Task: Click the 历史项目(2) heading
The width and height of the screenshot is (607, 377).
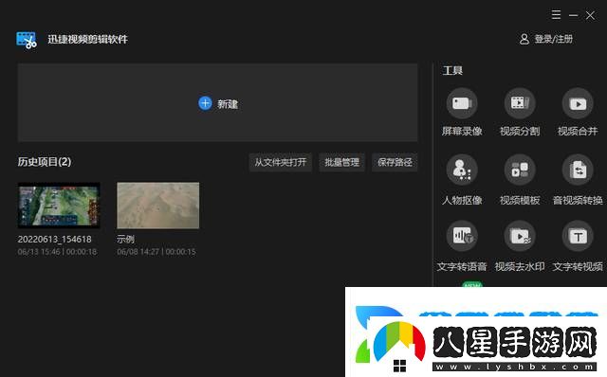Action: pyautogui.click(x=45, y=162)
